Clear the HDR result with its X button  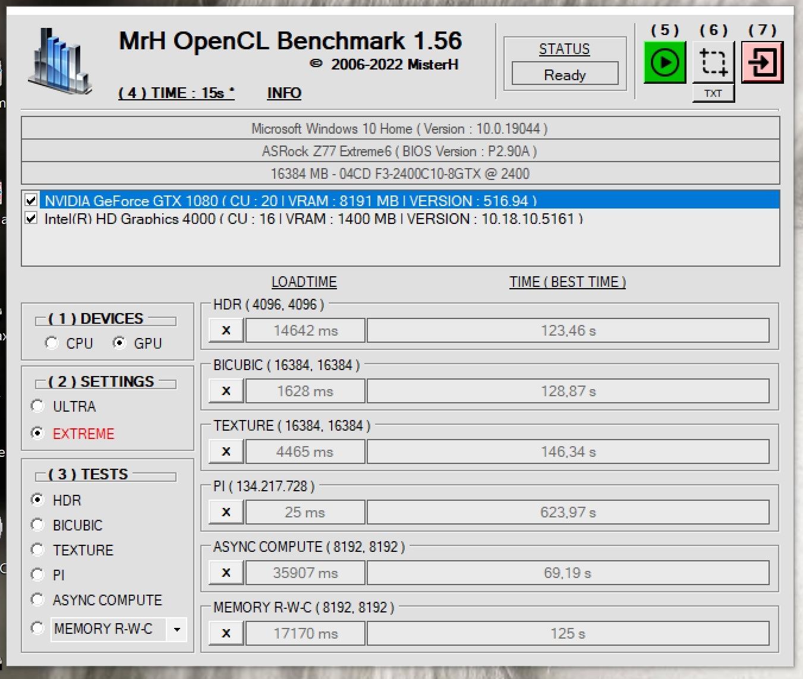click(x=226, y=330)
